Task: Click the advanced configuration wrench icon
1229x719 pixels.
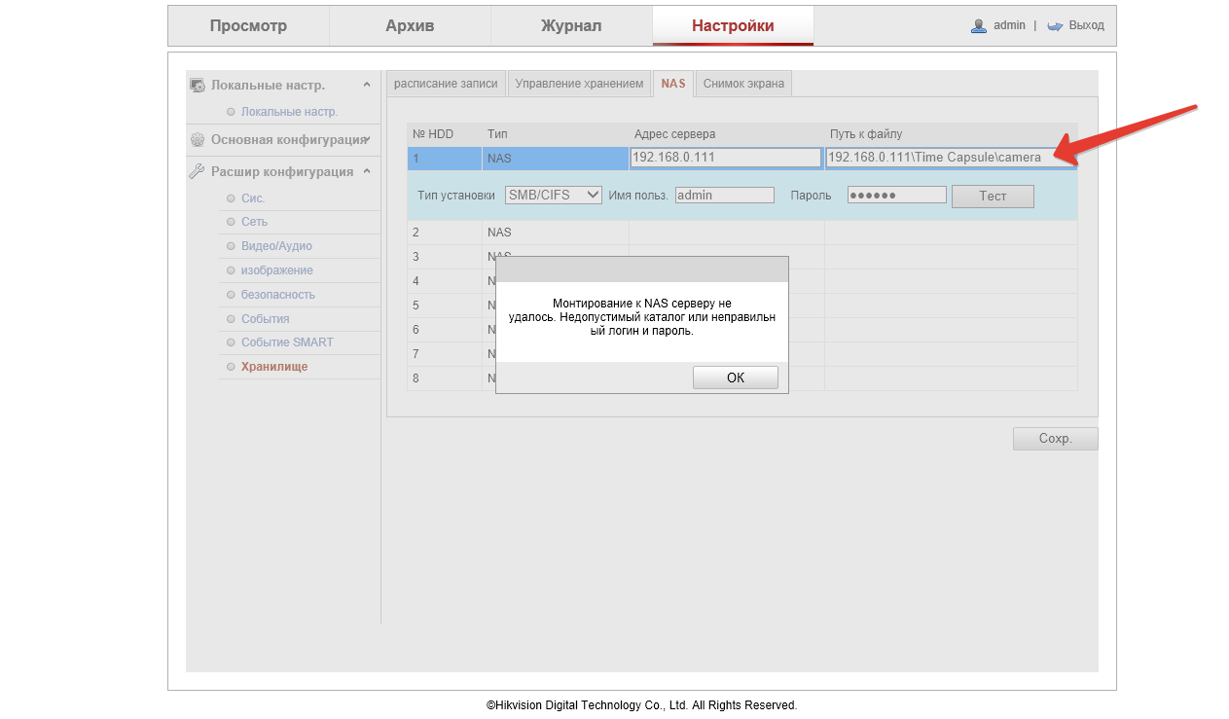Action: [197, 172]
